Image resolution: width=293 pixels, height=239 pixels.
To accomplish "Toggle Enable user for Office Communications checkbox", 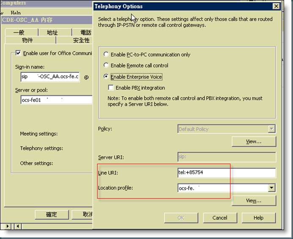I will [x=18, y=53].
